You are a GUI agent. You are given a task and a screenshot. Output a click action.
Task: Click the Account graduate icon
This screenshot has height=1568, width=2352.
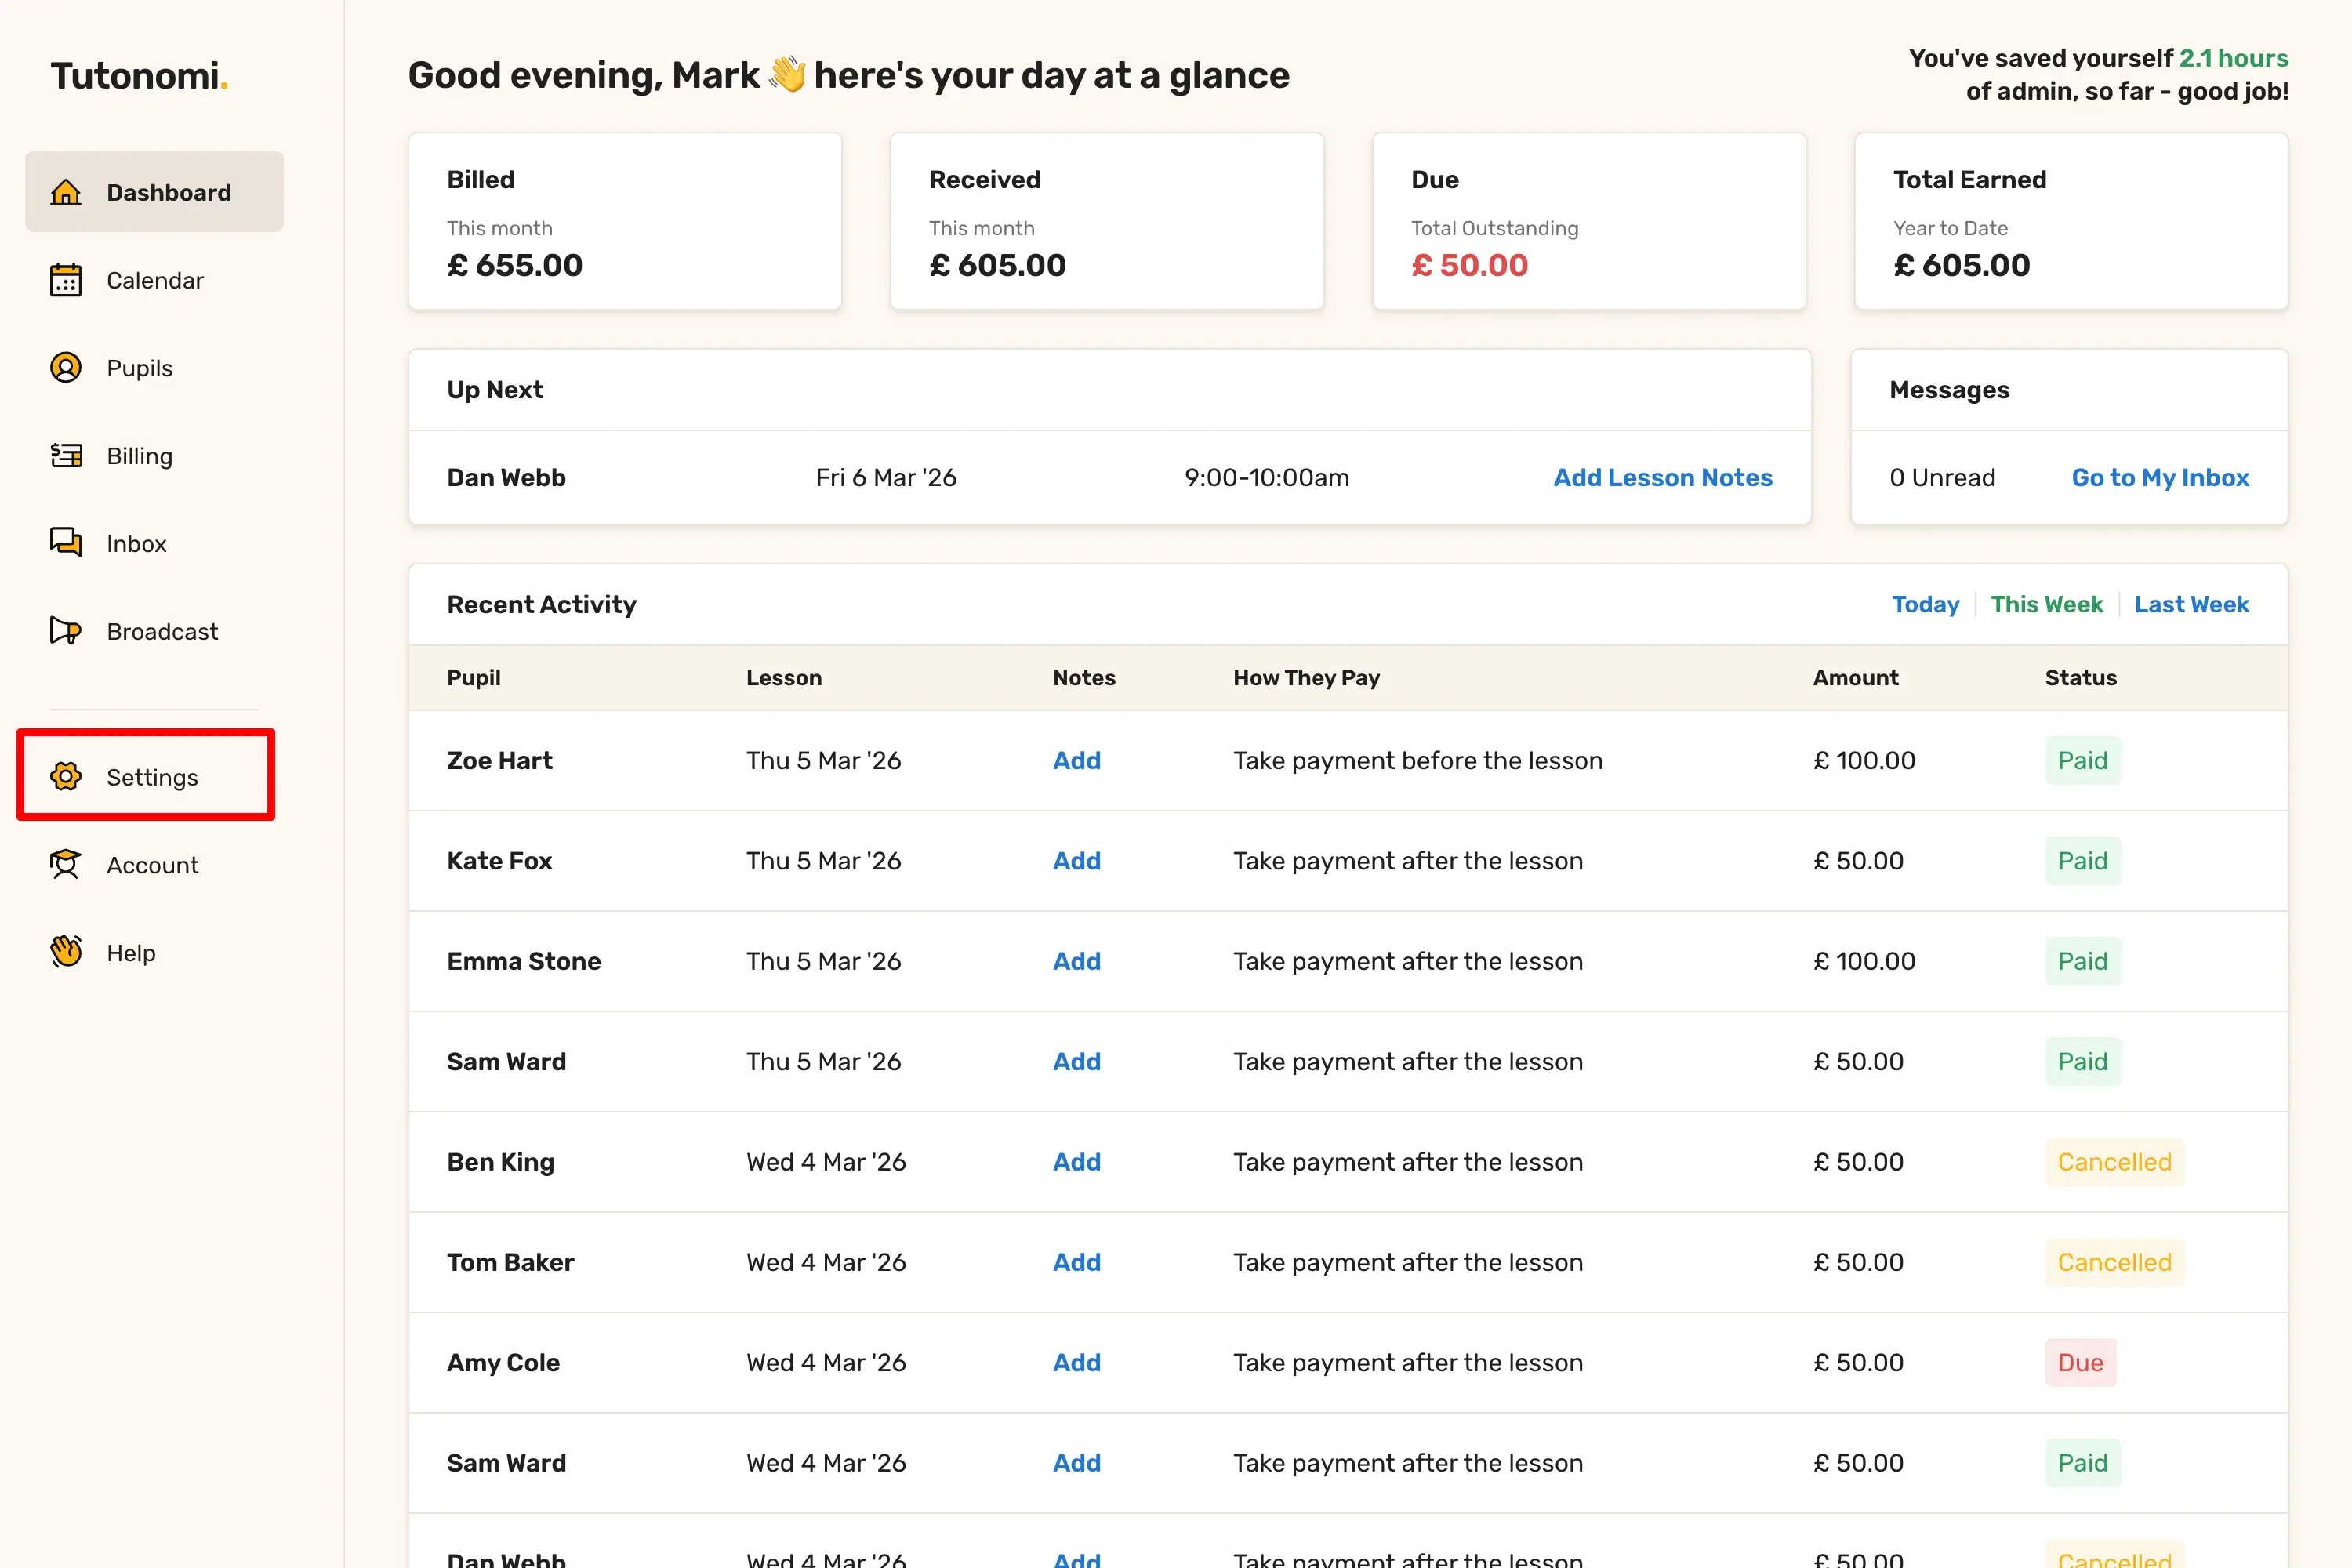coord(66,864)
